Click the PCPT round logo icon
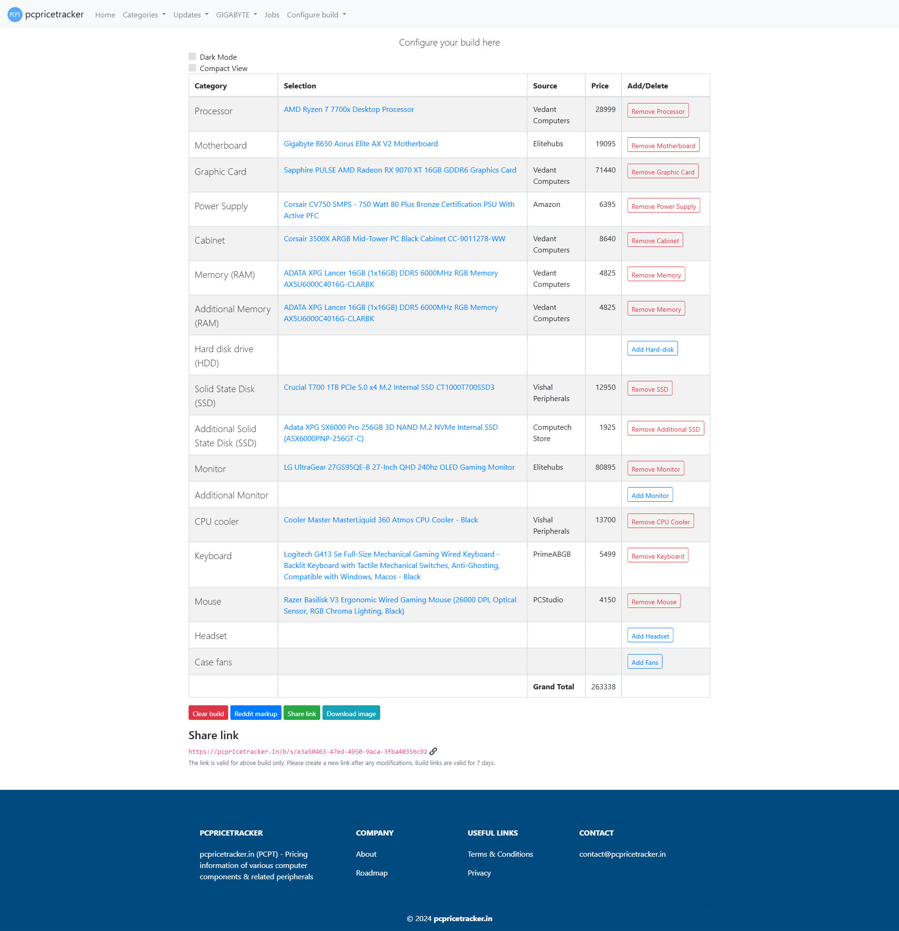This screenshot has width=899, height=931. coord(15,15)
